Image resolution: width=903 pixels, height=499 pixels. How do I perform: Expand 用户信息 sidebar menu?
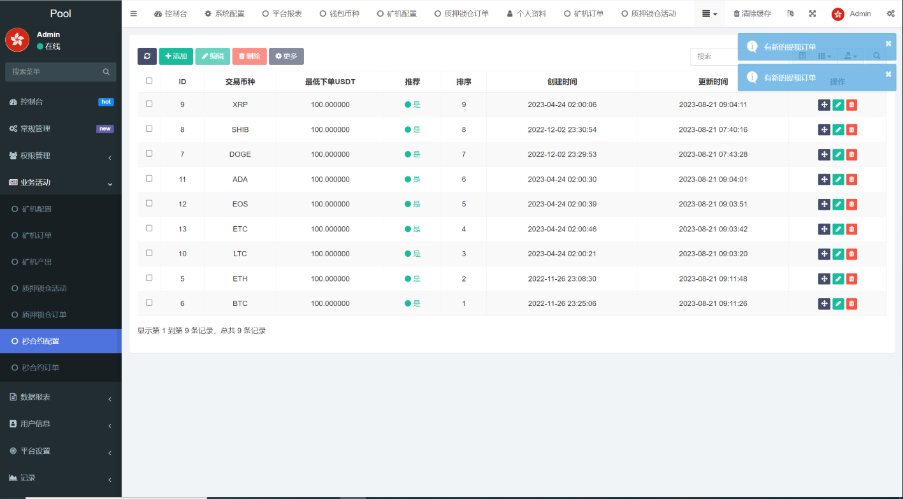[61, 424]
